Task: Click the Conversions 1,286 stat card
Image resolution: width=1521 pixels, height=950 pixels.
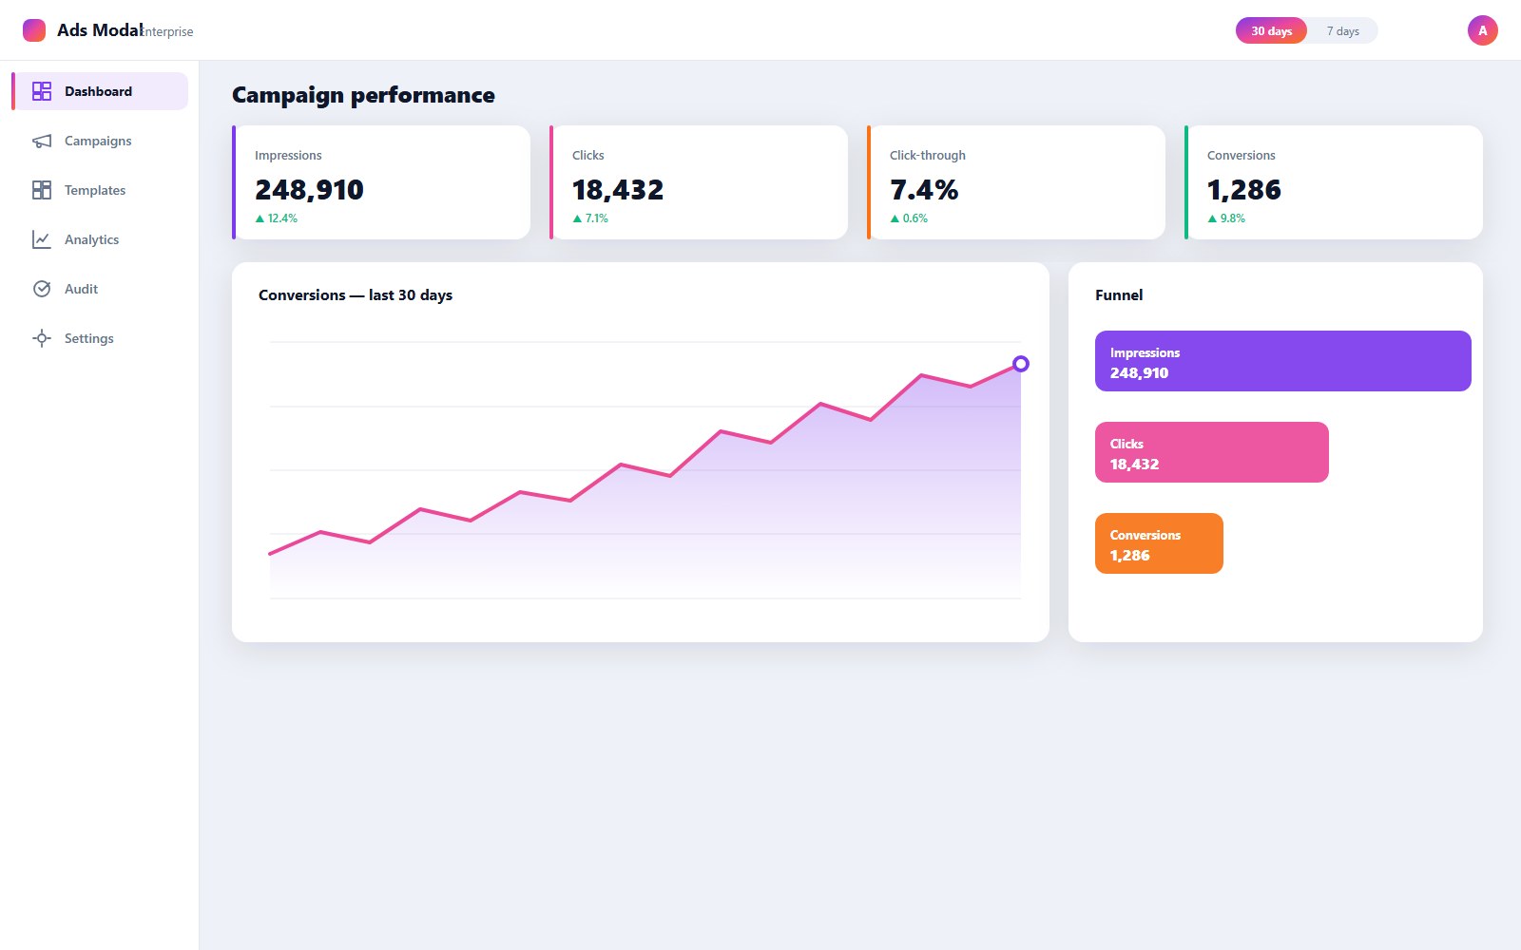Action: 1334,182
